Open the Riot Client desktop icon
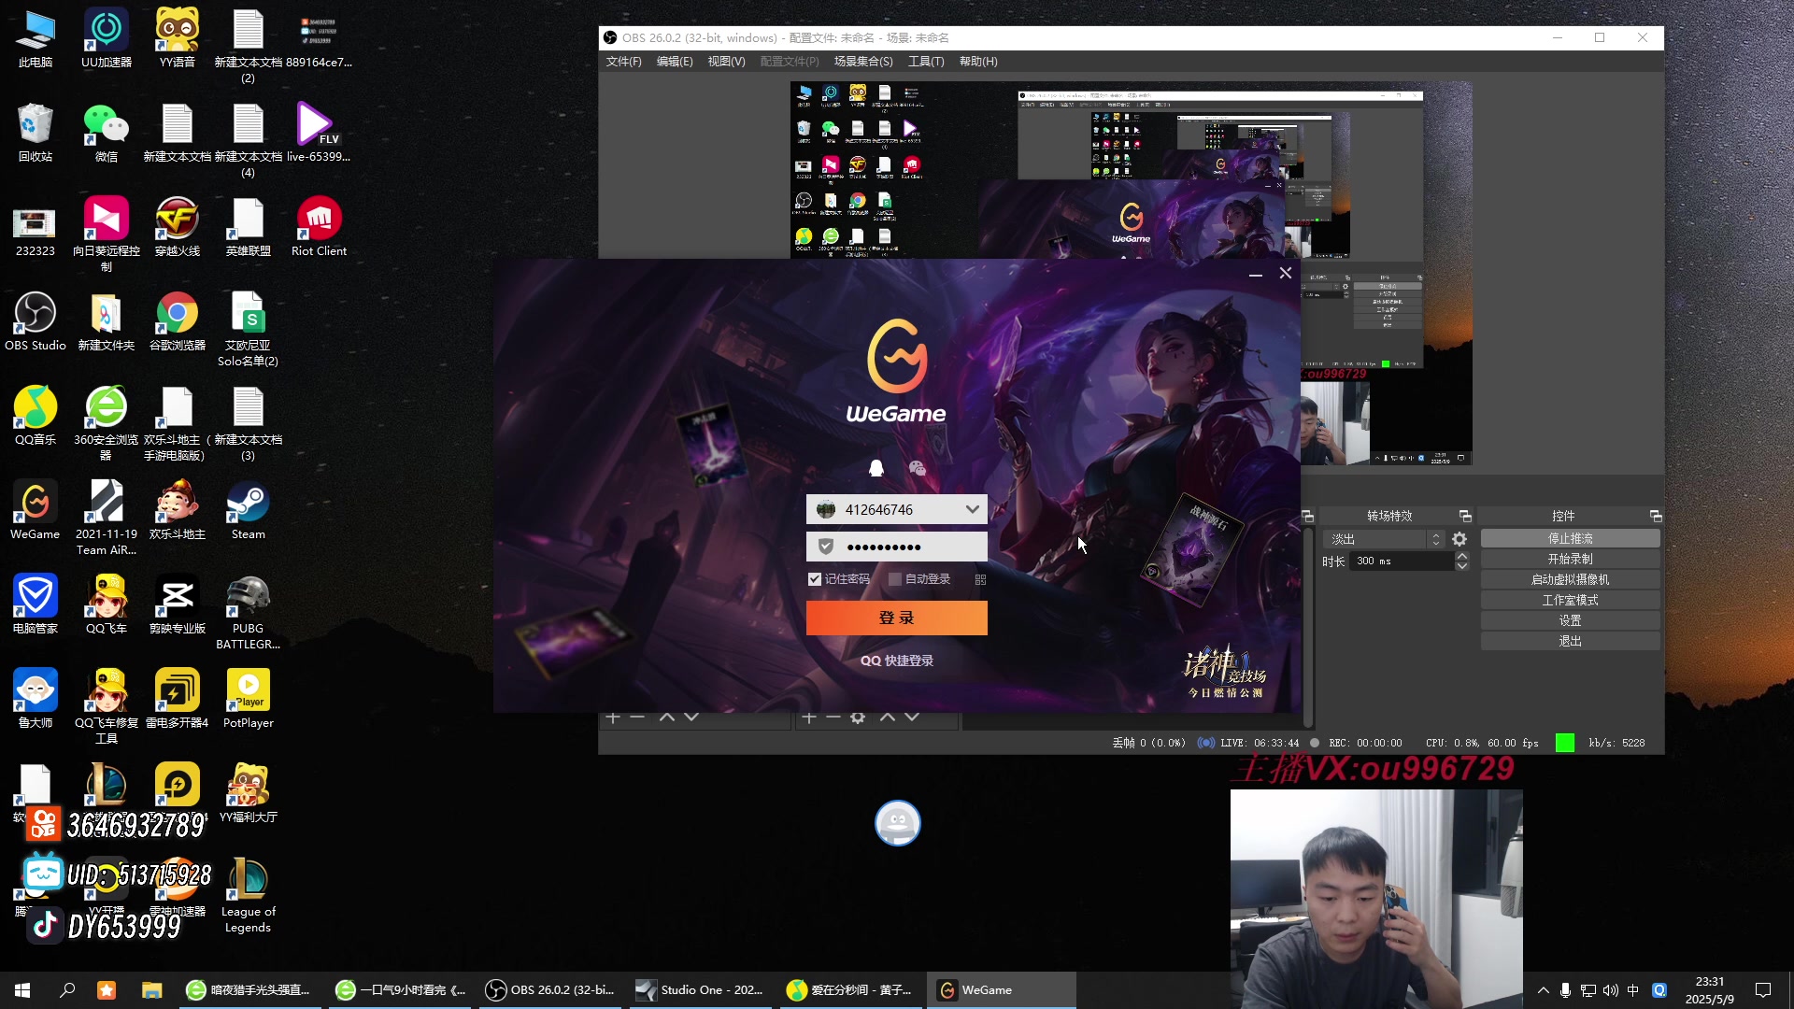The image size is (1794, 1009). (x=319, y=227)
